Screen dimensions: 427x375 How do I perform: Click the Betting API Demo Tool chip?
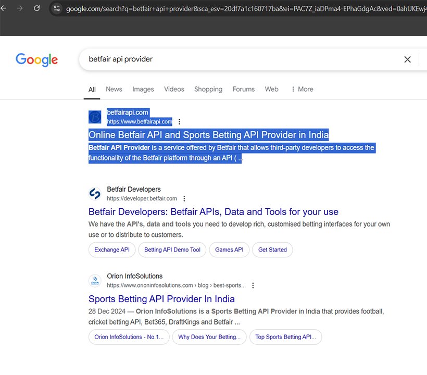(172, 250)
